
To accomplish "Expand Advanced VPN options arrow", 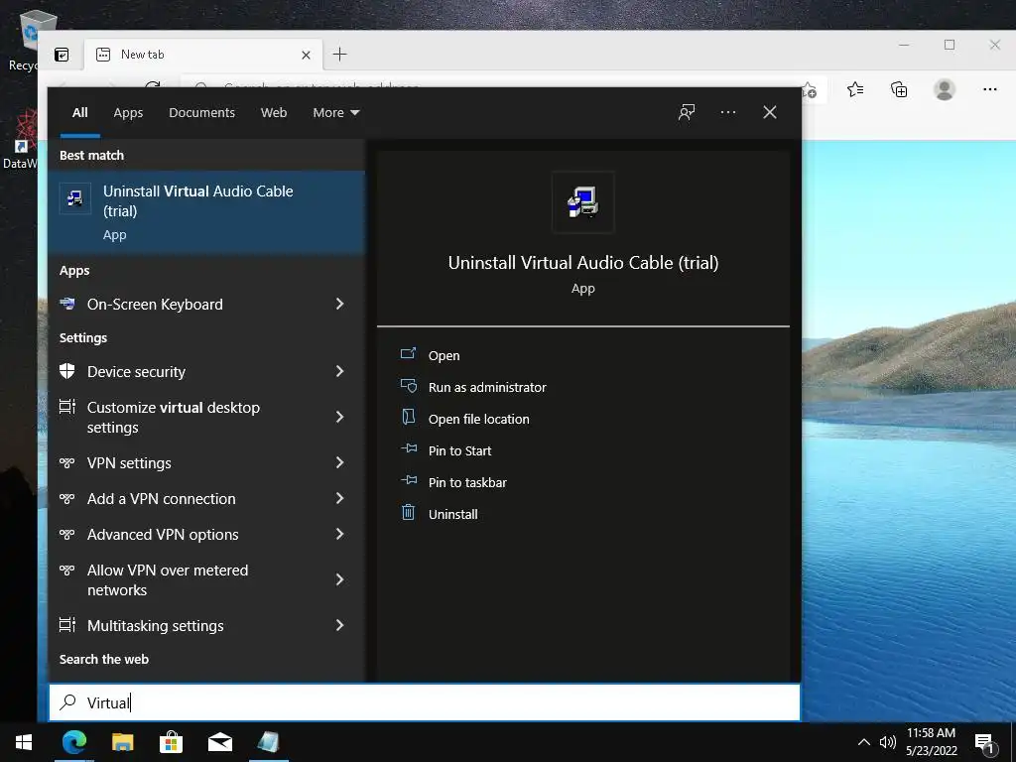I will (x=339, y=534).
